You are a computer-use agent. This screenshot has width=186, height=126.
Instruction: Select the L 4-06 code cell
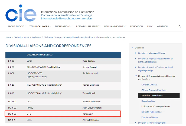11,61
